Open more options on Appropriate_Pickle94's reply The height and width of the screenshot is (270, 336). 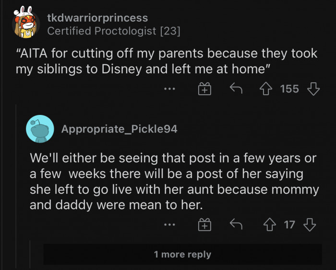point(169,224)
